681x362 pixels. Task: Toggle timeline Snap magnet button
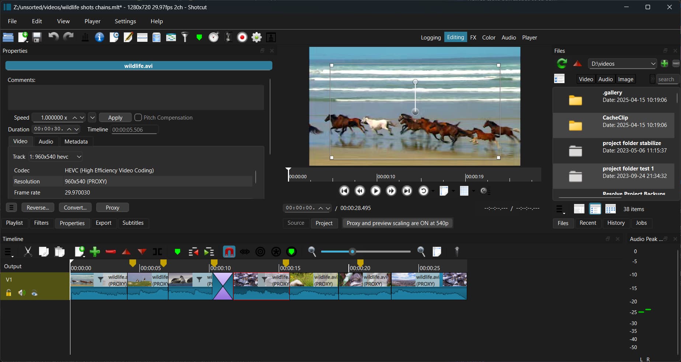pyautogui.click(x=229, y=252)
